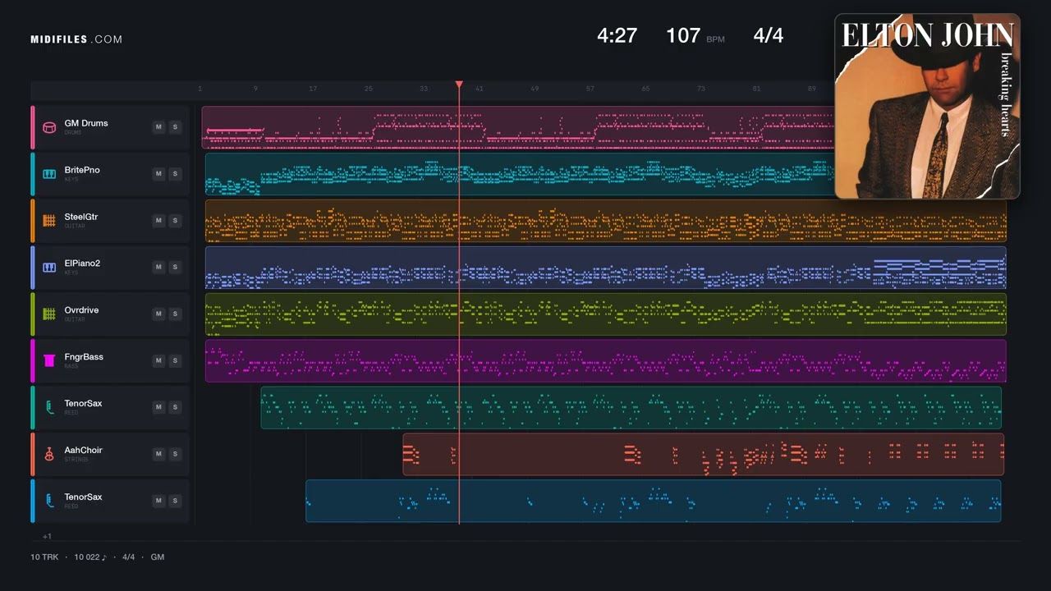The image size is (1051, 591).
Task: Click the +1 more tracks indicator
Action: (x=47, y=537)
